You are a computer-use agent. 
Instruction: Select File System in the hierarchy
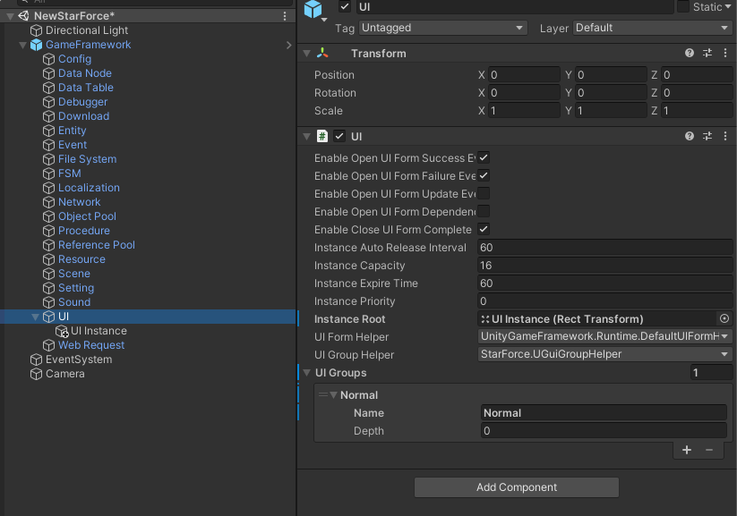[87, 159]
